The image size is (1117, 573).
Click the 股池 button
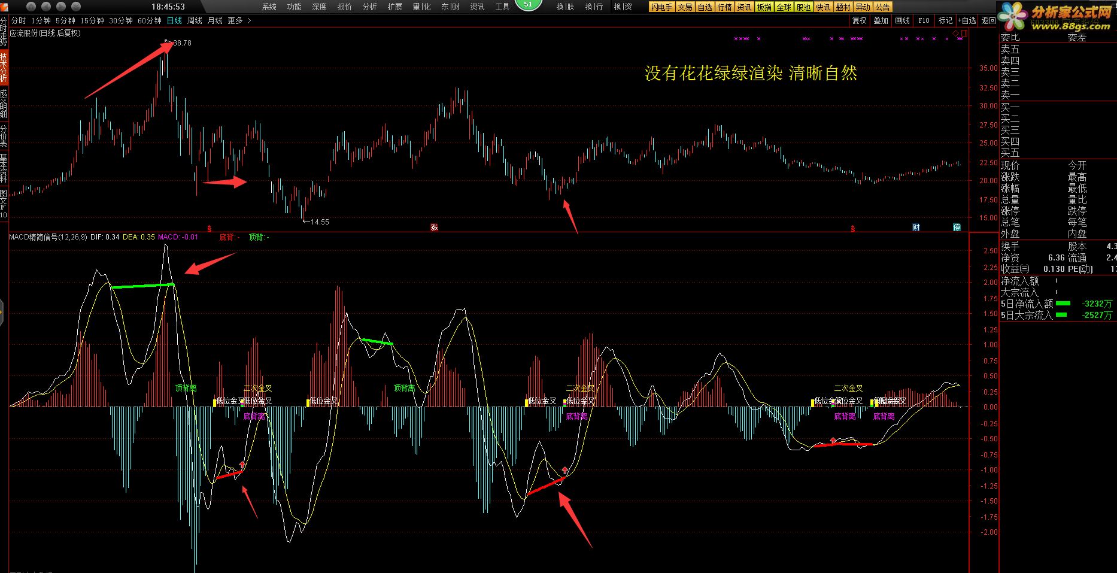pos(804,7)
